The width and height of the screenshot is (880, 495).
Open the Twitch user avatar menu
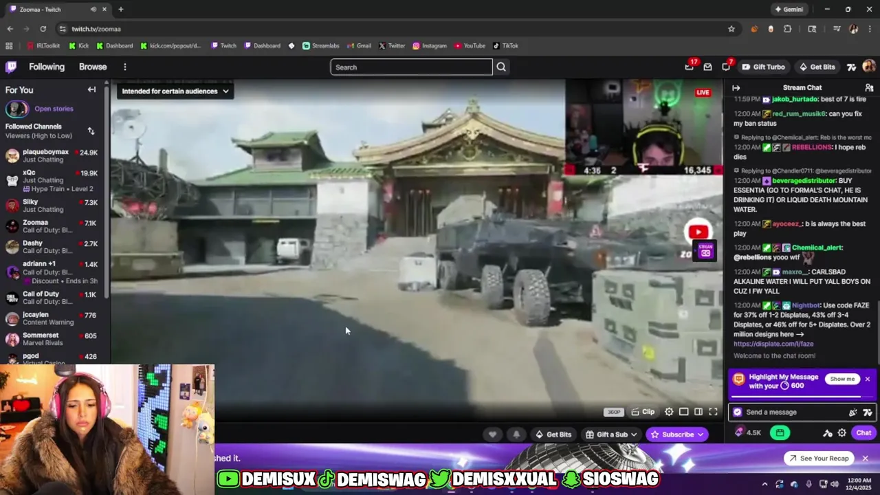click(x=869, y=67)
